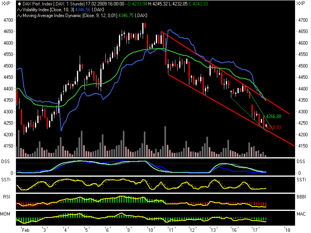This screenshot has width=311, height=233.
Task: Click the "Feb" label on the time axis
Action: click(x=25, y=230)
